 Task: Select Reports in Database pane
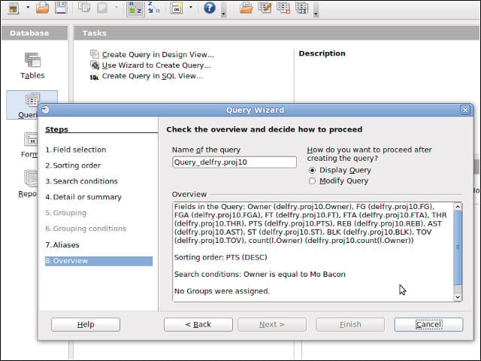(28, 184)
